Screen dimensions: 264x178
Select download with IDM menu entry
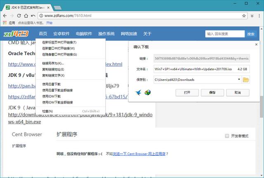pos(71,96)
